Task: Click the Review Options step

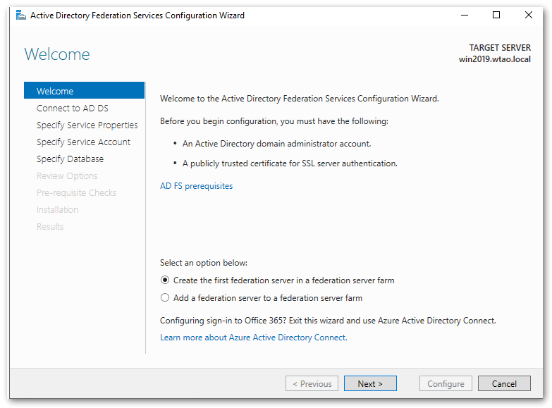Action: click(67, 176)
